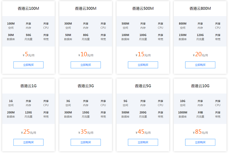Open the 香港云300M plan heading
The width and height of the screenshot is (229, 153).
[x=86, y=8]
